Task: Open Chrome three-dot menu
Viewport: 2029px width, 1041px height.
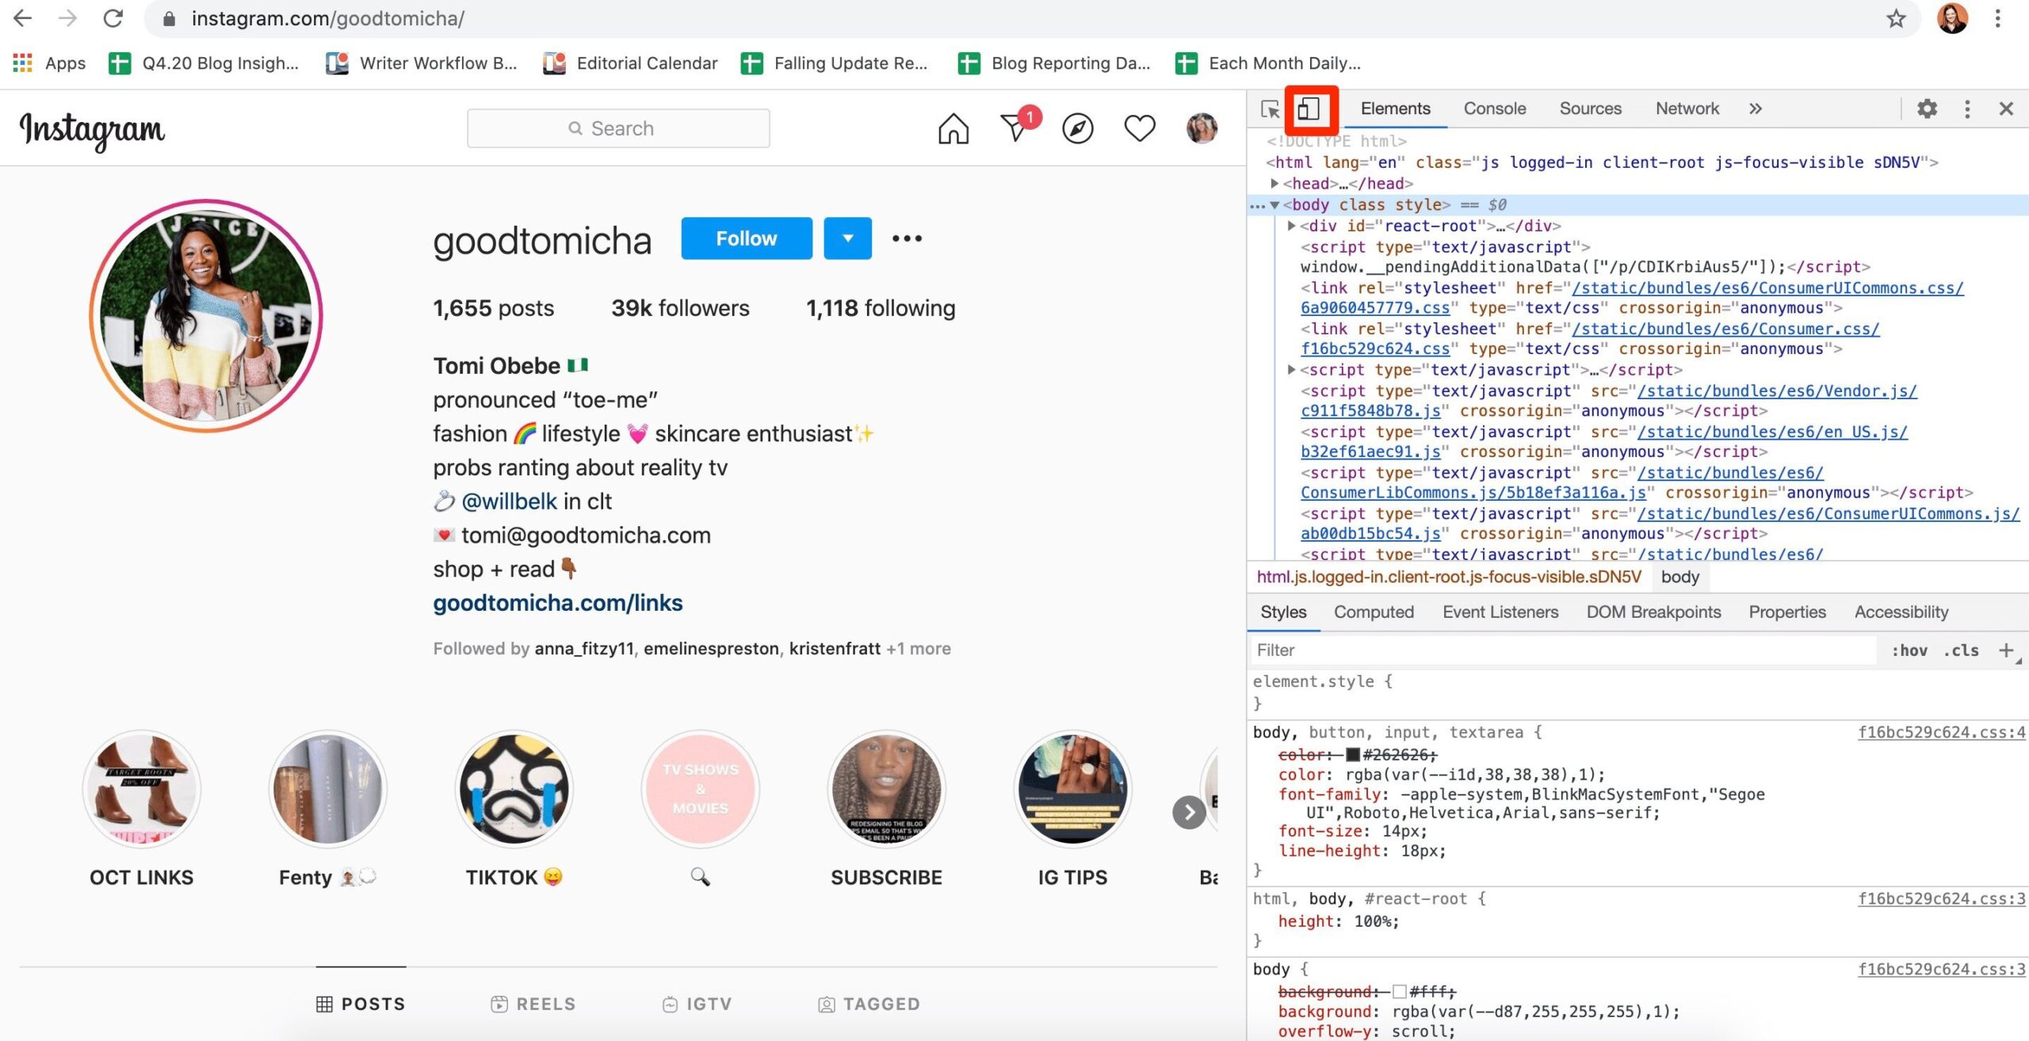Action: 1998,18
